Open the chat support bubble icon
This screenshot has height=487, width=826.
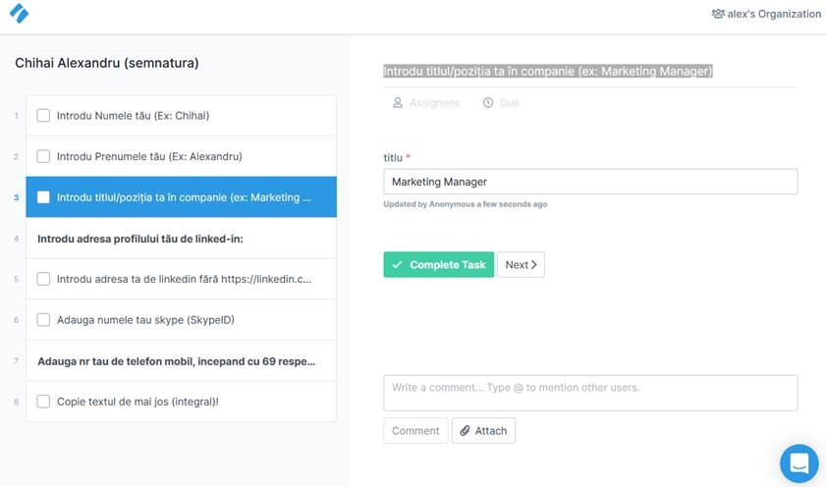[798, 463]
